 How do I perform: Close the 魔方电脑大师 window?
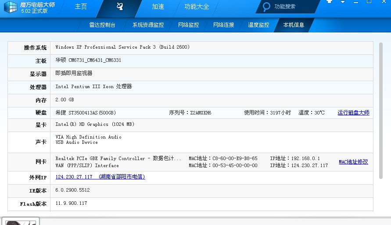384,1
